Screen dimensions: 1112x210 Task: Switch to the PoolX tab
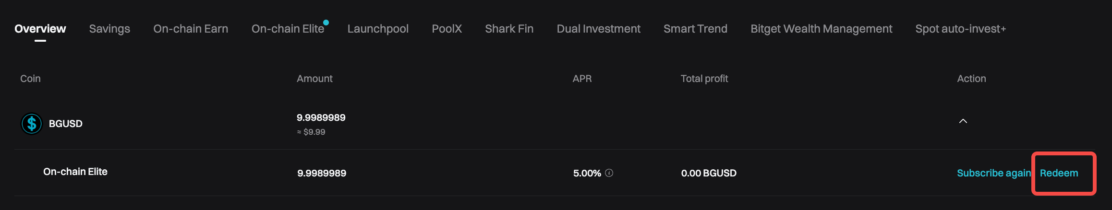(447, 29)
